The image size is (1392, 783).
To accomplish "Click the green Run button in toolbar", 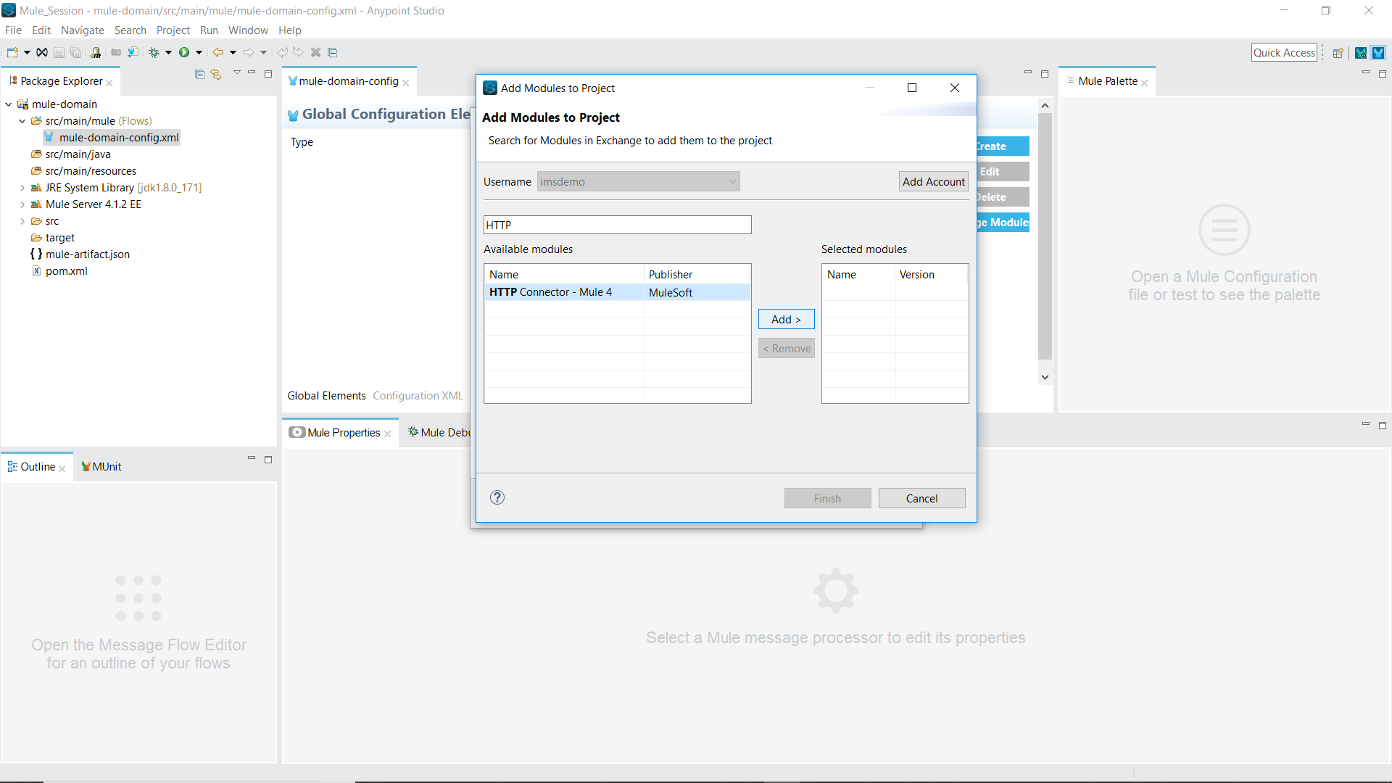I will click(x=184, y=52).
